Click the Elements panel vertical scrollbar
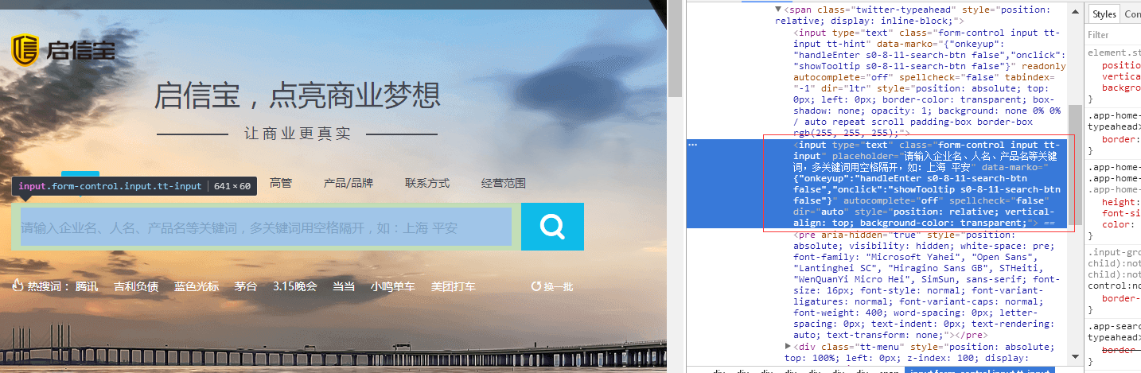 pos(1075,166)
